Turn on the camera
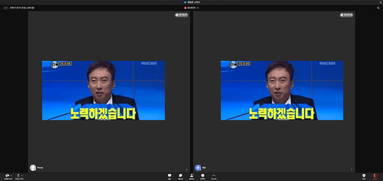The image size is (383, 181). pos(7,176)
